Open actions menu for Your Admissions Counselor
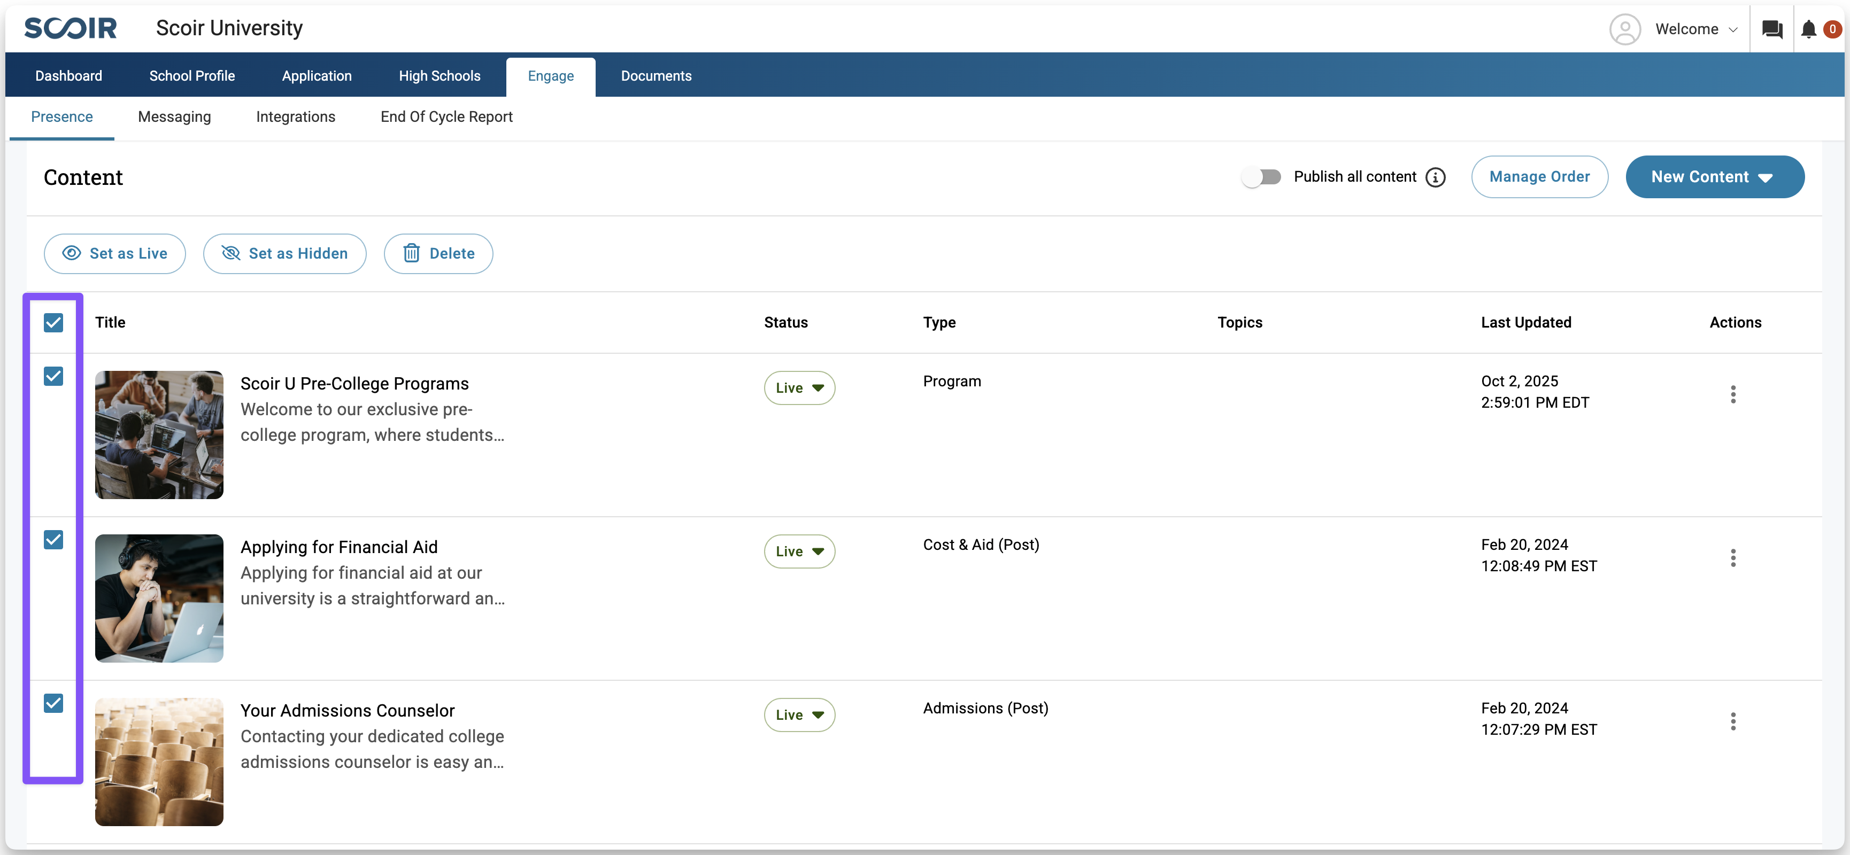The width and height of the screenshot is (1850, 855). [1732, 721]
